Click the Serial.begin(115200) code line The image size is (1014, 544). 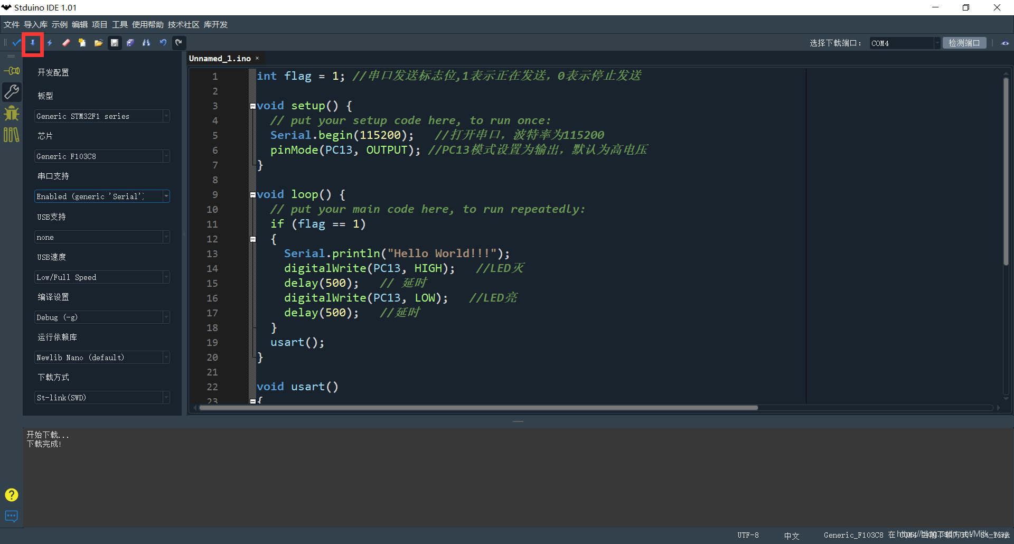pyautogui.click(x=342, y=135)
